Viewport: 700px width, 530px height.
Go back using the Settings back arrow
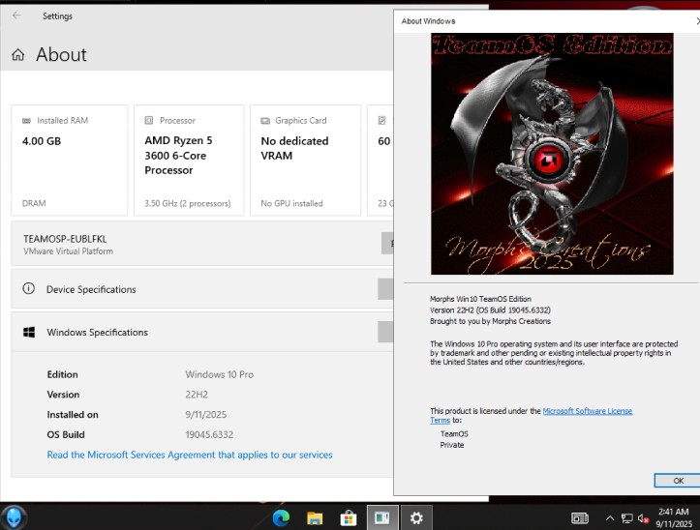16,15
